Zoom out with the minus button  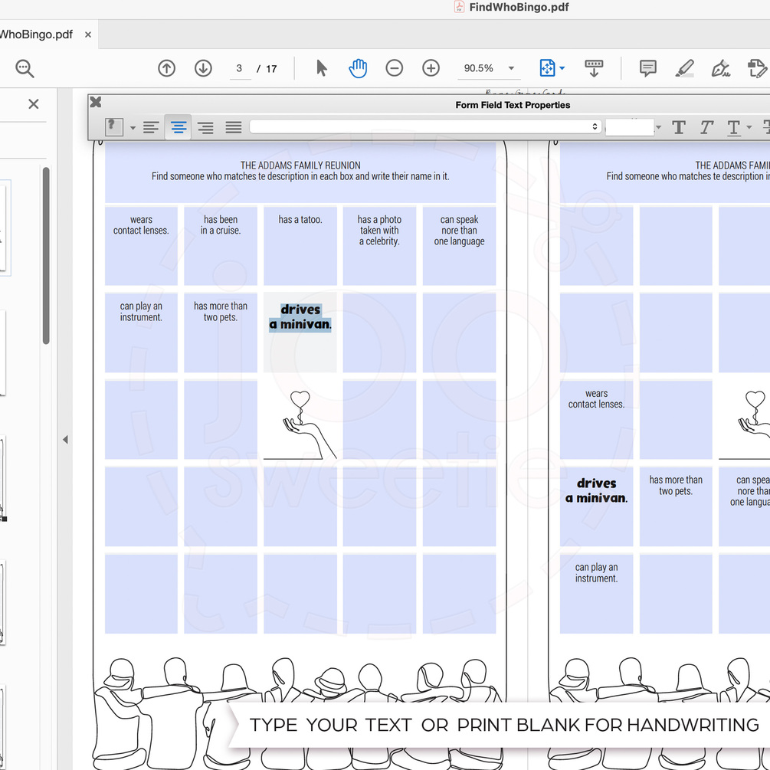point(395,68)
